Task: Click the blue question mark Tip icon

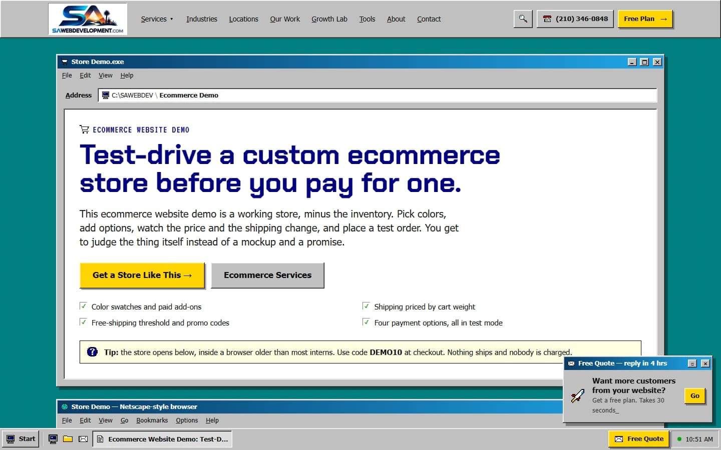Action: (x=92, y=352)
